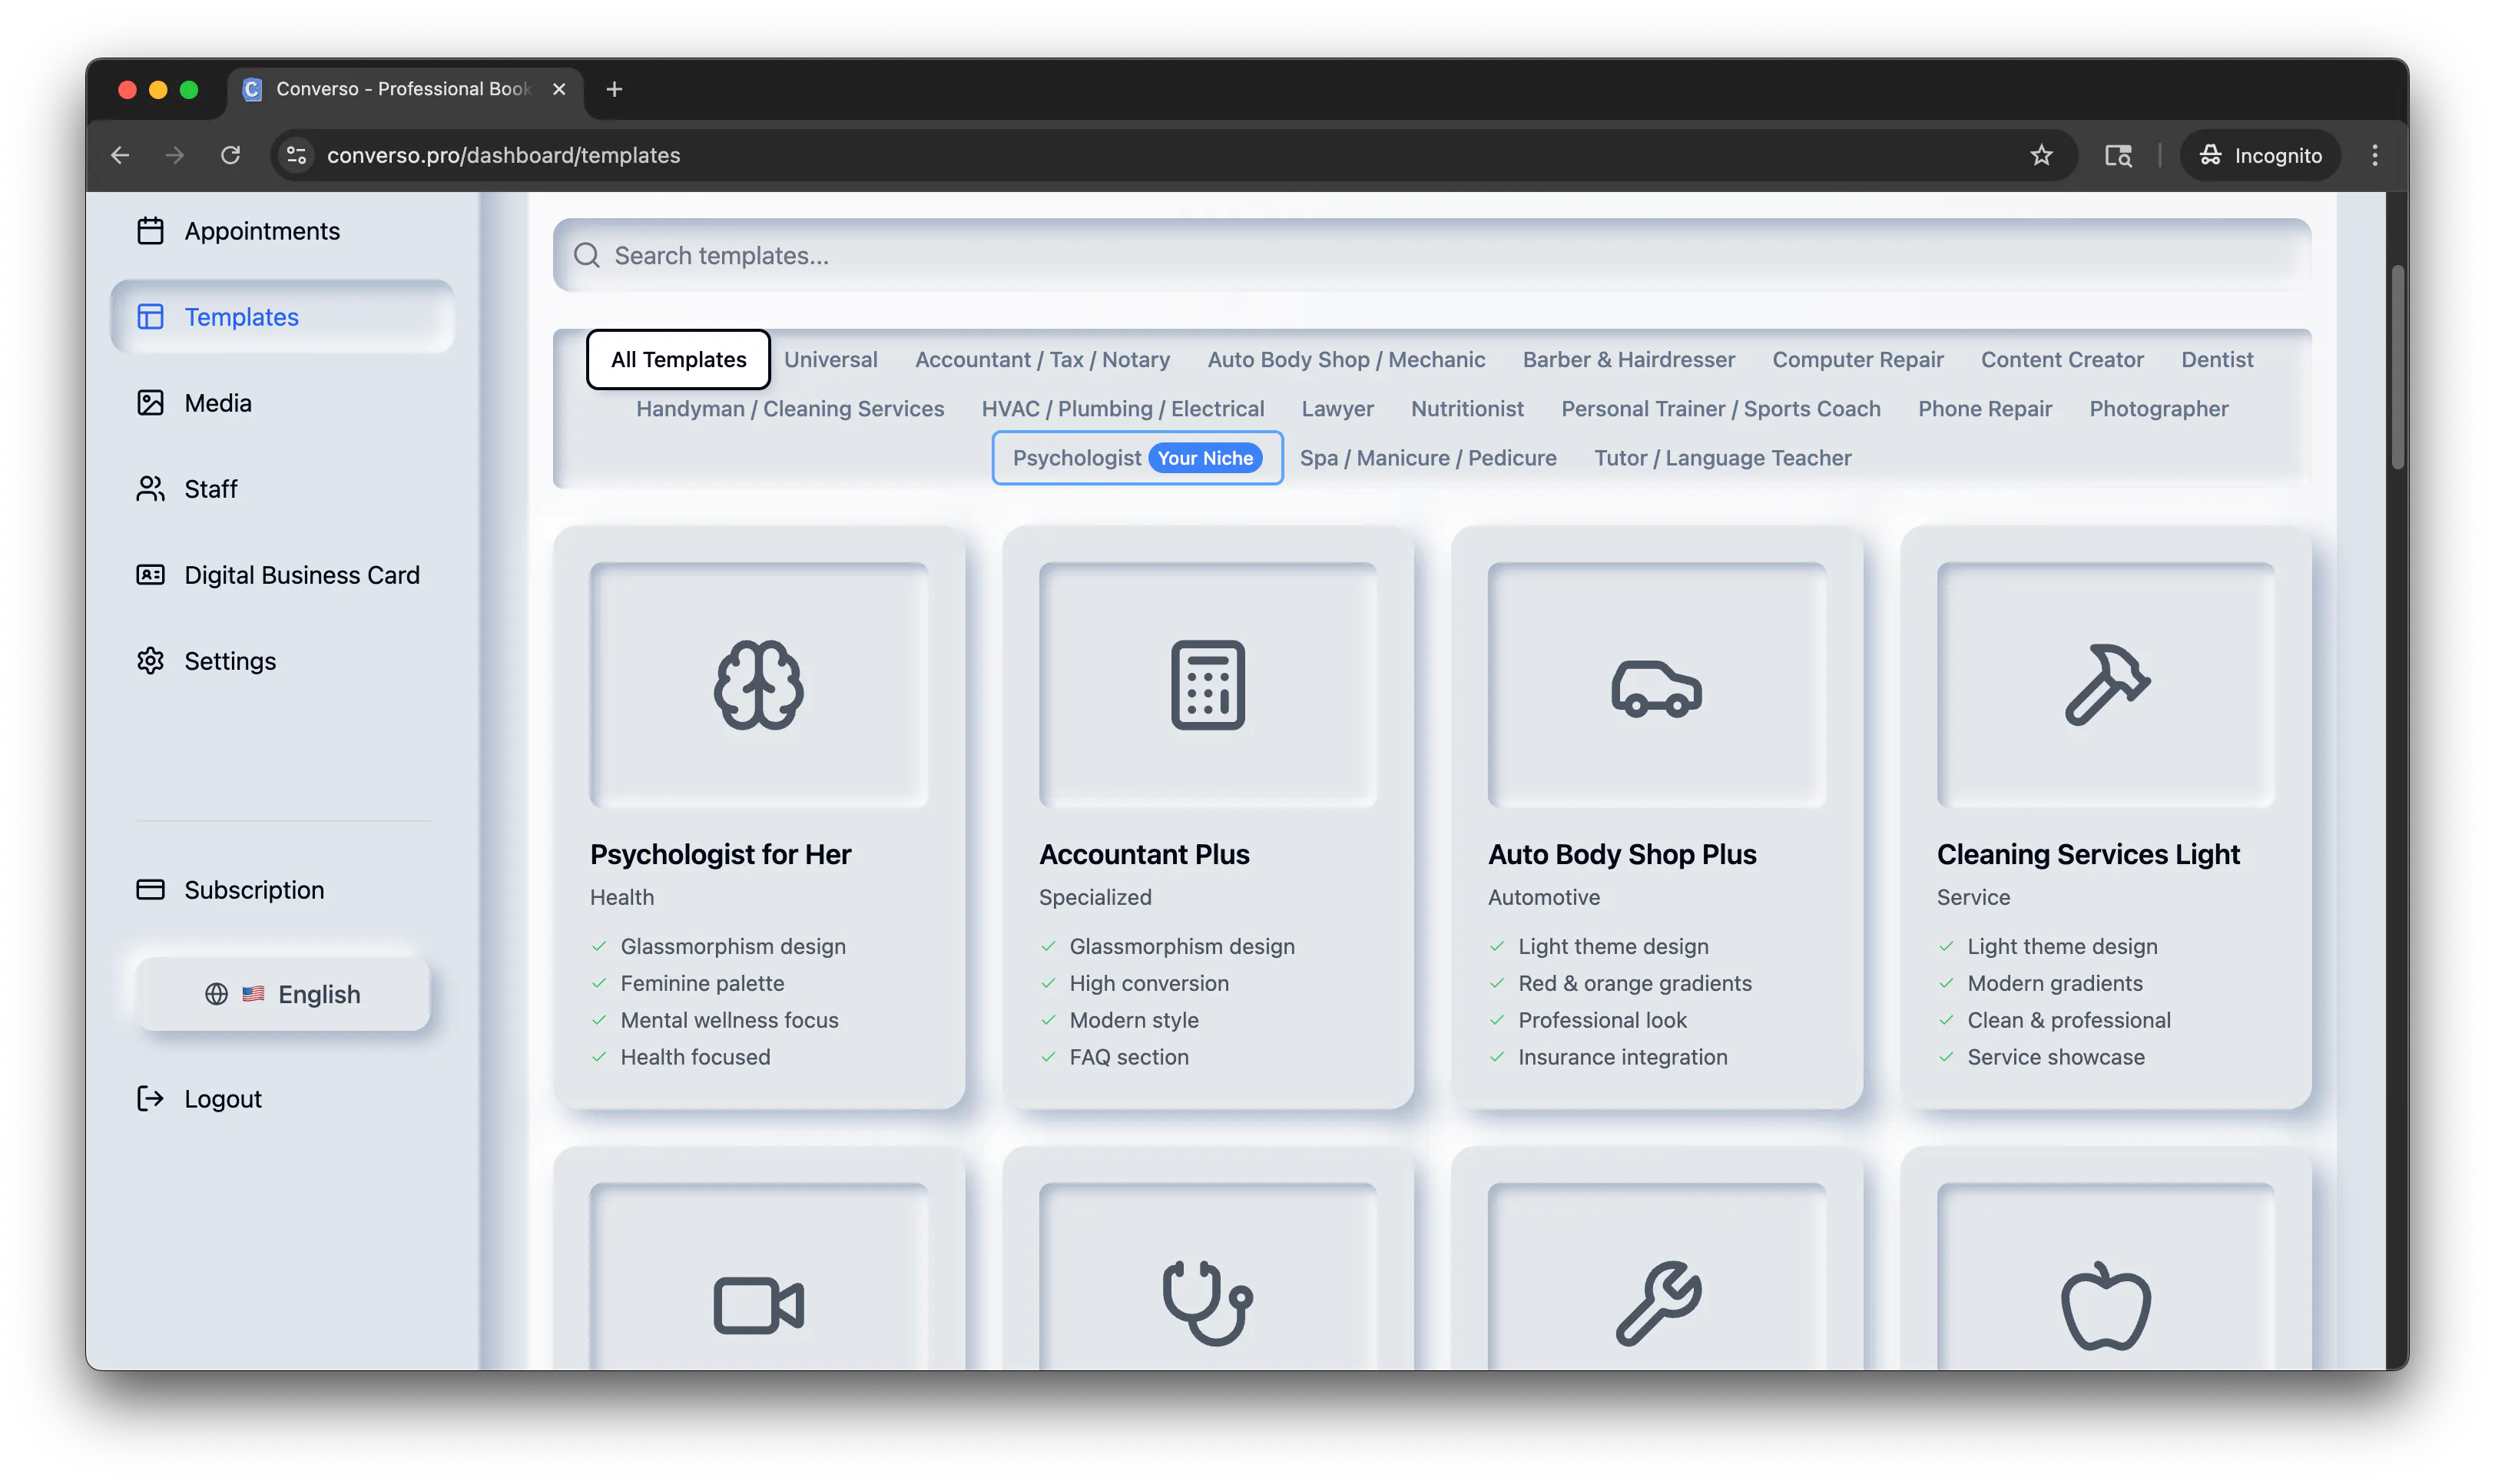Image resolution: width=2495 pixels, height=1484 pixels.
Task: Filter by Universal templates
Action: (x=830, y=359)
